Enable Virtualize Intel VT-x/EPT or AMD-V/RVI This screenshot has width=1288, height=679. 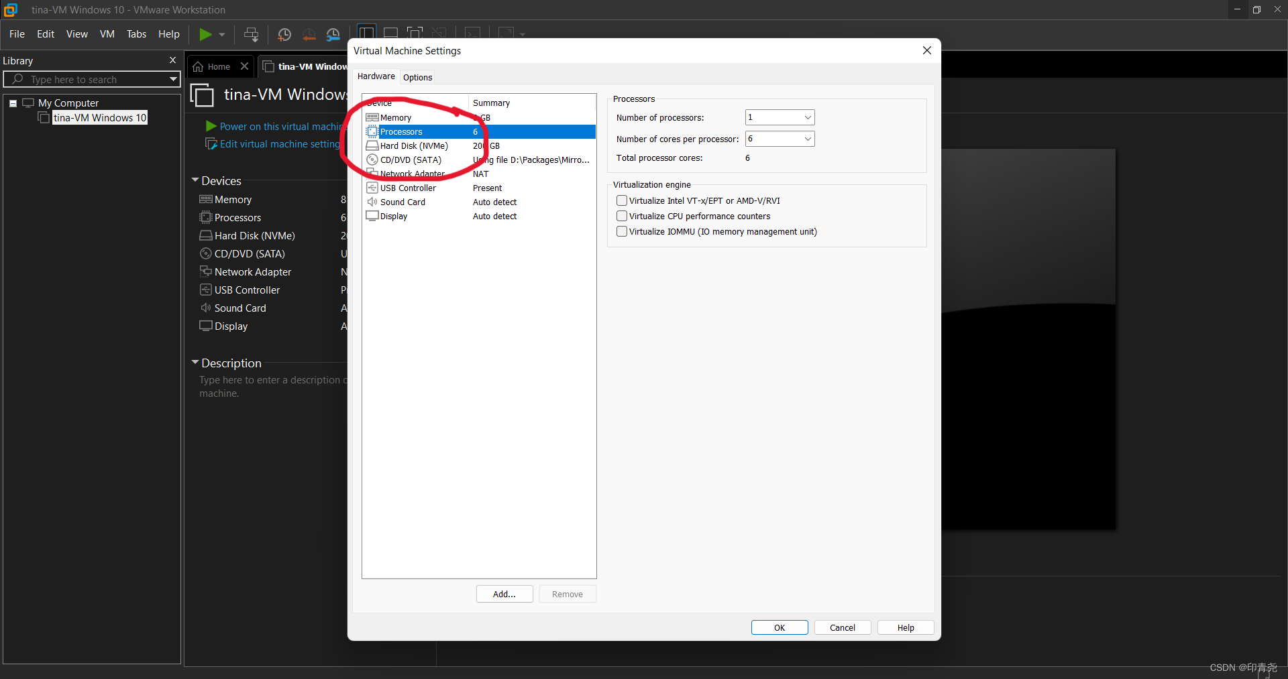pyautogui.click(x=622, y=200)
